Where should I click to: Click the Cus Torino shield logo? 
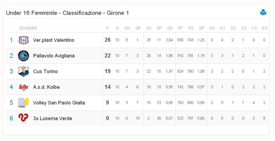pyautogui.click(x=23, y=71)
